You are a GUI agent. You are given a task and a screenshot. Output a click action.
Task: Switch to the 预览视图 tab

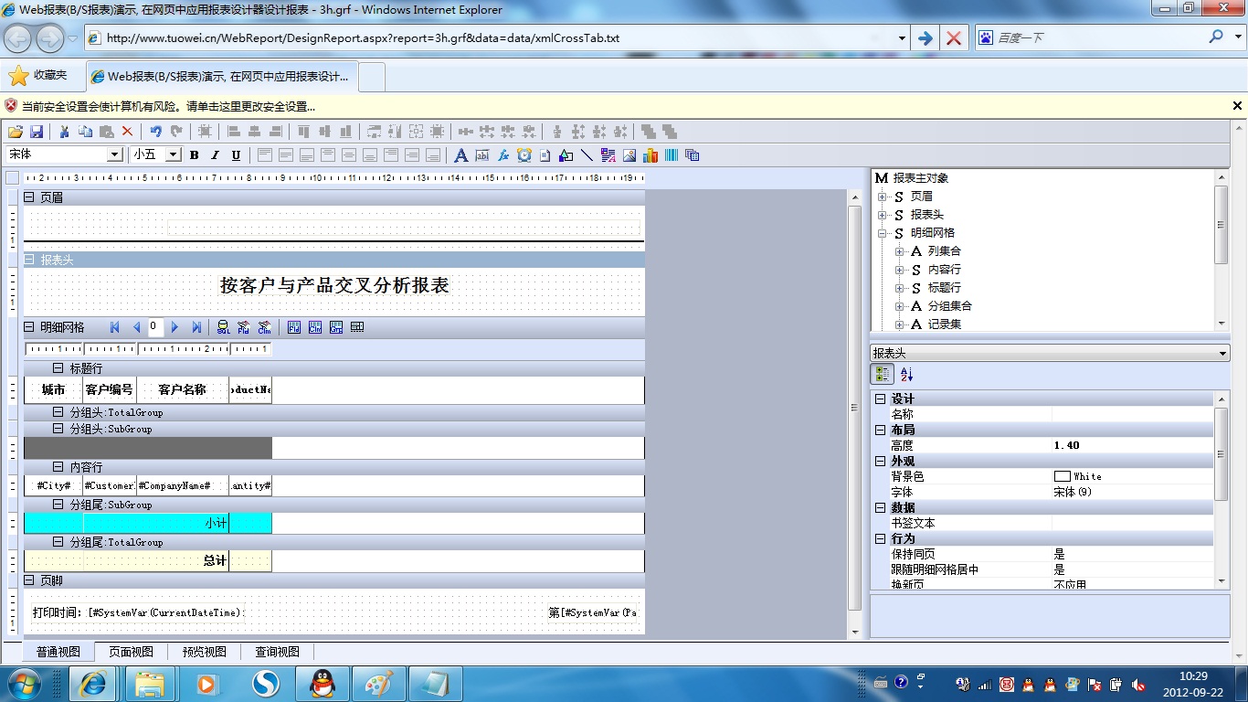click(204, 652)
